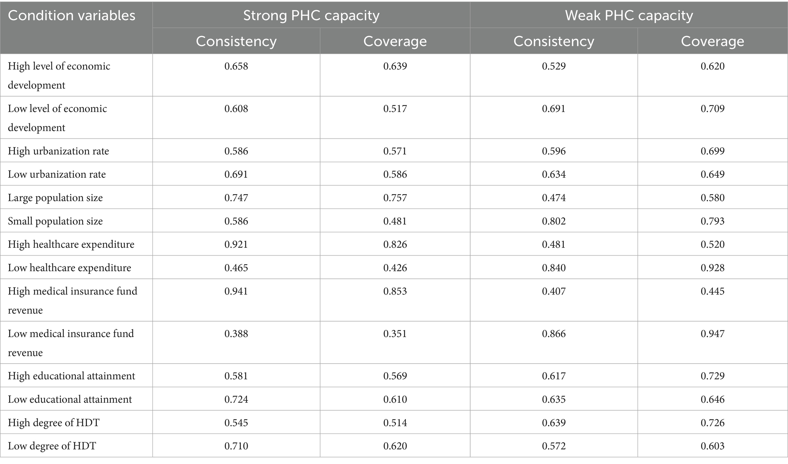The height and width of the screenshot is (464, 788).
Task: Select the 'High level of economic development' row label
Action: coord(59,75)
